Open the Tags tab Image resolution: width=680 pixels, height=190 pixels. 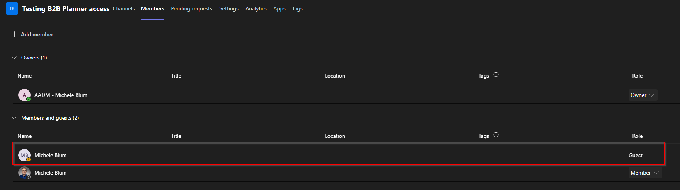(x=297, y=8)
